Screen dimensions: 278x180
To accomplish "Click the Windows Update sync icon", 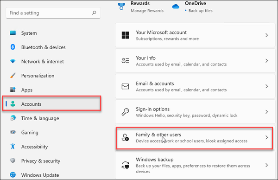I will [13, 175].
